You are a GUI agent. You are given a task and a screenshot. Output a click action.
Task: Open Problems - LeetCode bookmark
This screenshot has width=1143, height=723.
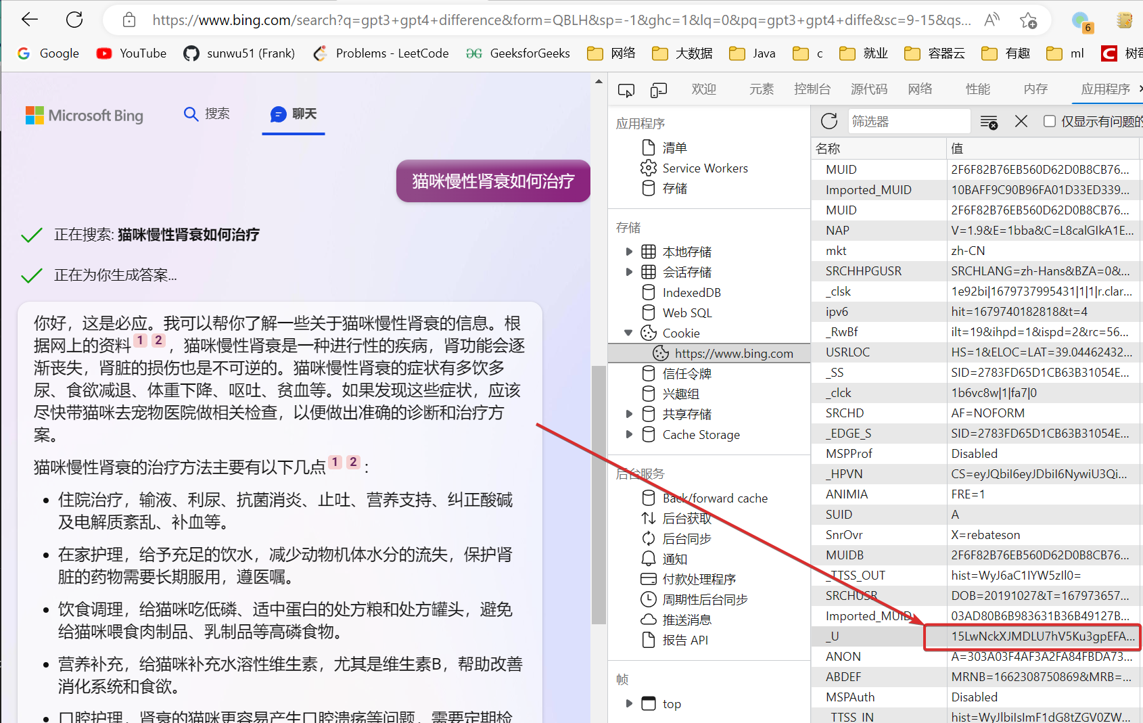(381, 53)
